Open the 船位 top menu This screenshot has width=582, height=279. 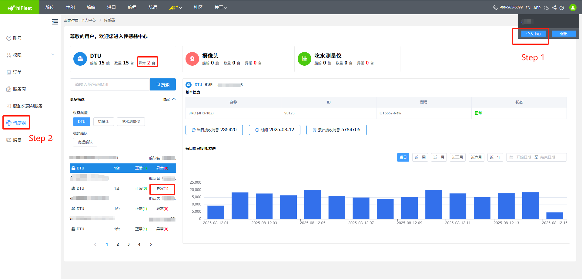click(x=50, y=7)
